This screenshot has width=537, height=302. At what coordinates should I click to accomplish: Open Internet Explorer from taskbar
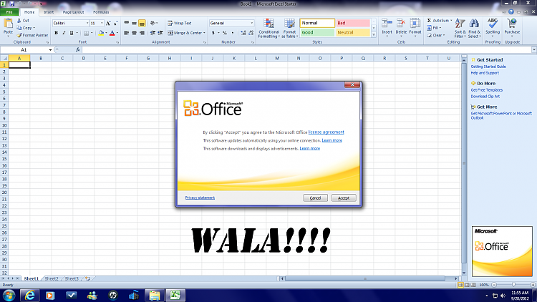[30, 295]
